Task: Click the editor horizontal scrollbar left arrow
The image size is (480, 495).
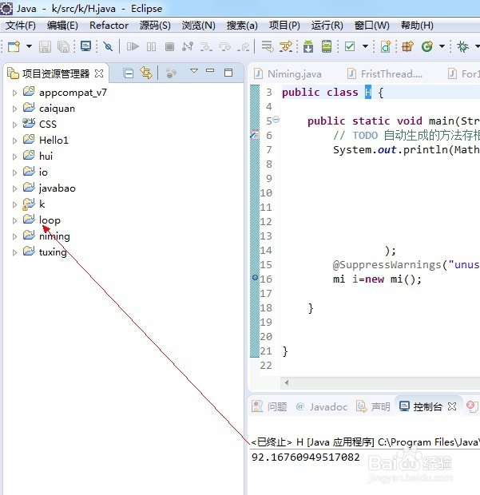Action: (287, 383)
